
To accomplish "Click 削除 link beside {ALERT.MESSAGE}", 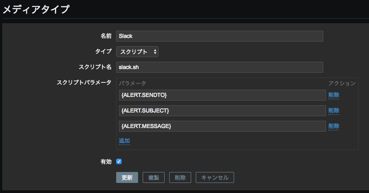I will pos(334,126).
